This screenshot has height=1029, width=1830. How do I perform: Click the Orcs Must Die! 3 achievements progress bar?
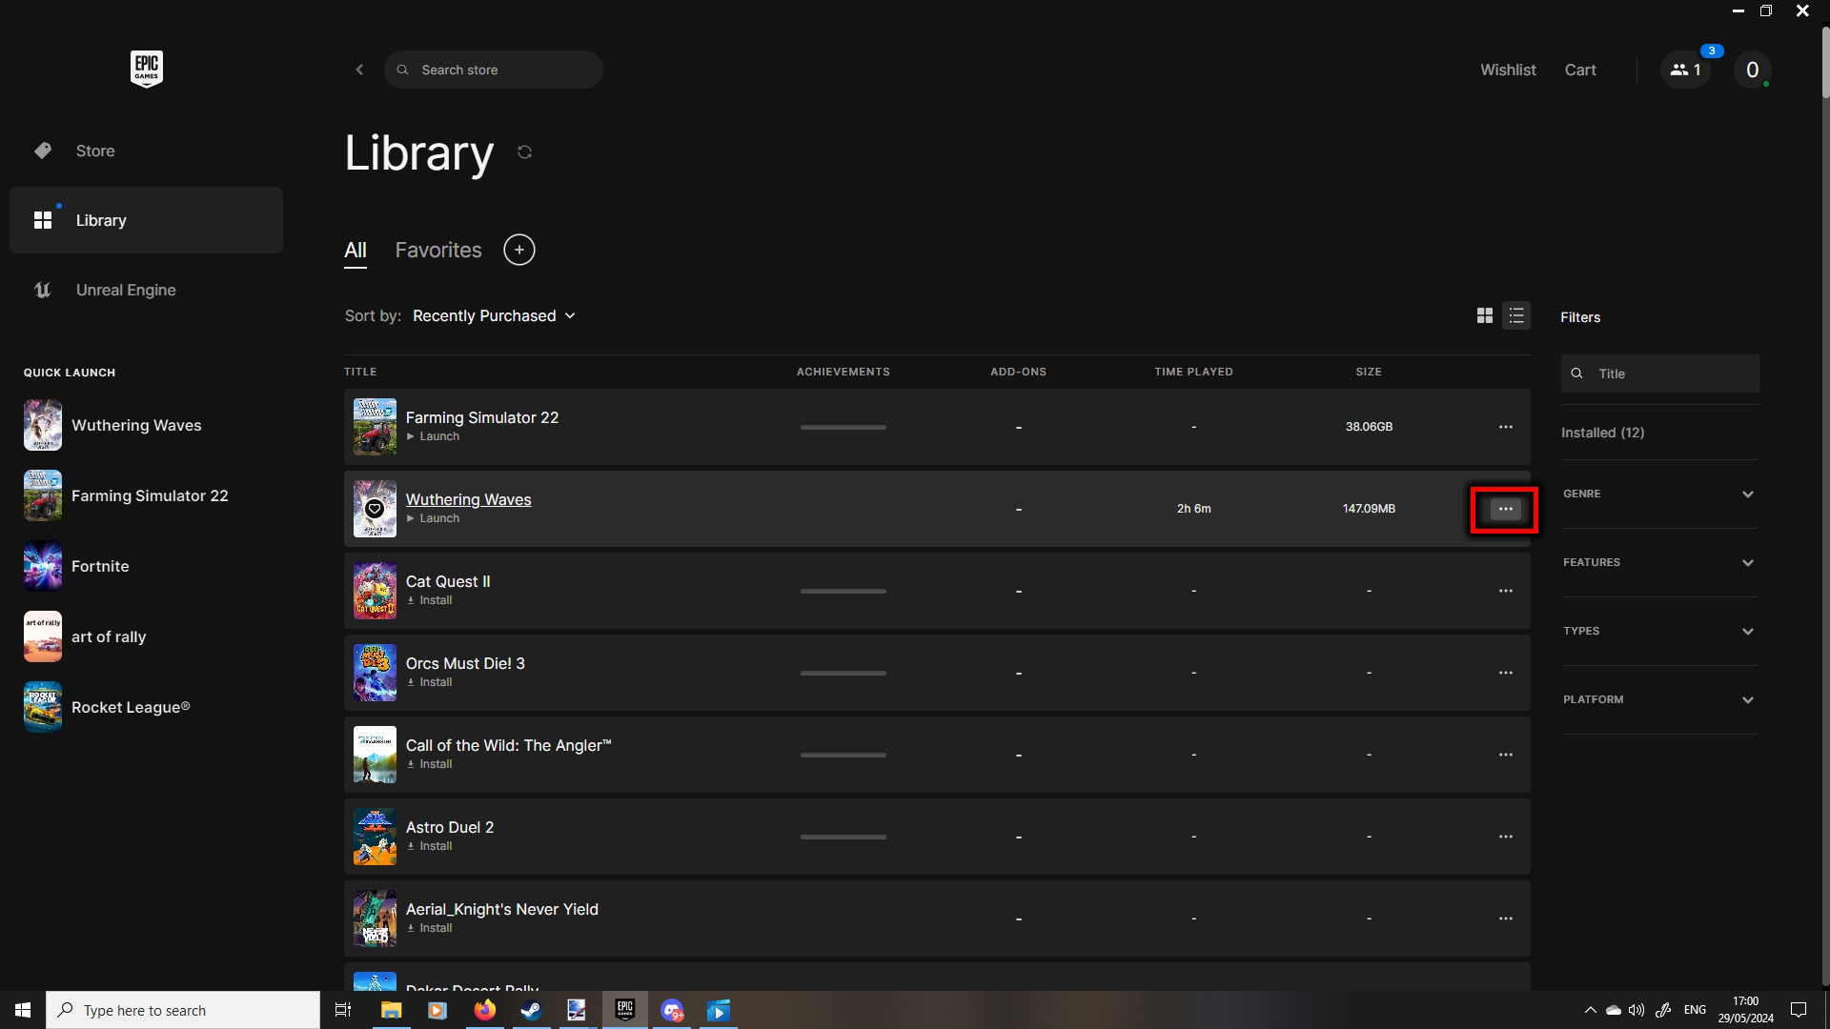click(x=843, y=673)
